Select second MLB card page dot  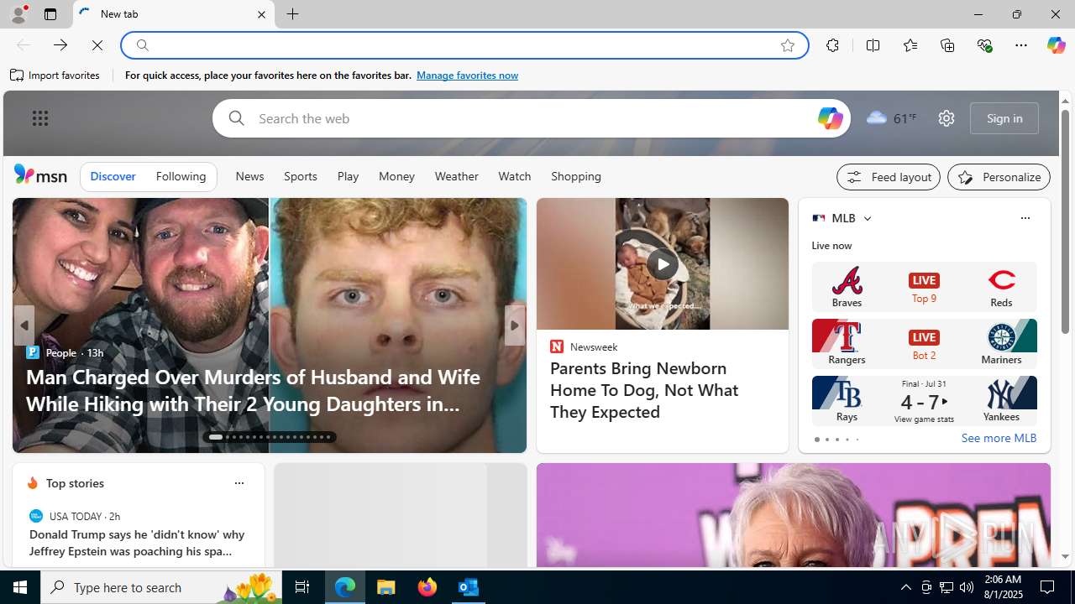pos(826,440)
